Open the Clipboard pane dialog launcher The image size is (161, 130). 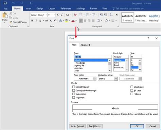point(28,27)
